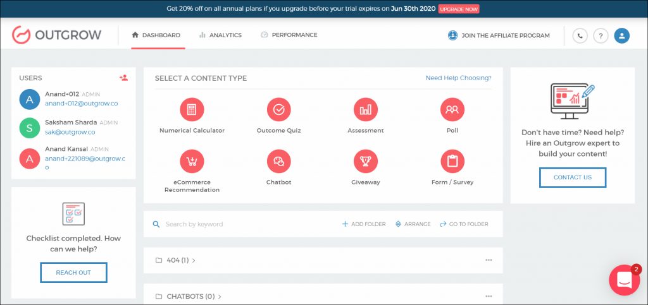
Task: Open the chat support bubble
Action: coord(624,280)
